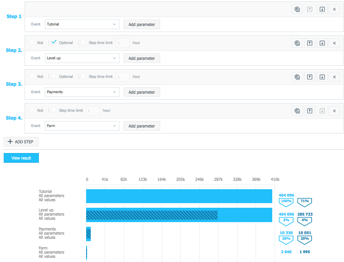Enable the Not checkbox in Step 3
344x262 pixels.
32,77
